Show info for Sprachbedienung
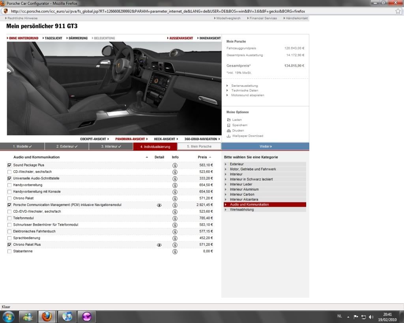Viewport: 404px width, 323px height. 175,238
